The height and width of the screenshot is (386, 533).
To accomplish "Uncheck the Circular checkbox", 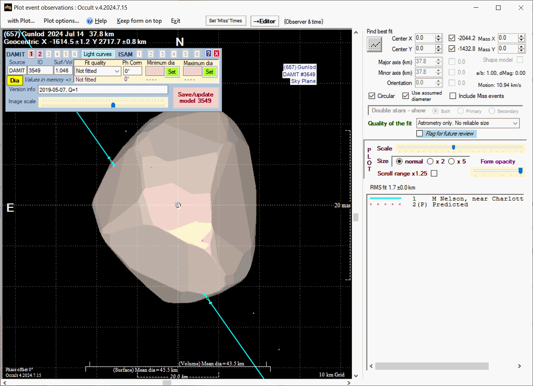I will click(372, 96).
